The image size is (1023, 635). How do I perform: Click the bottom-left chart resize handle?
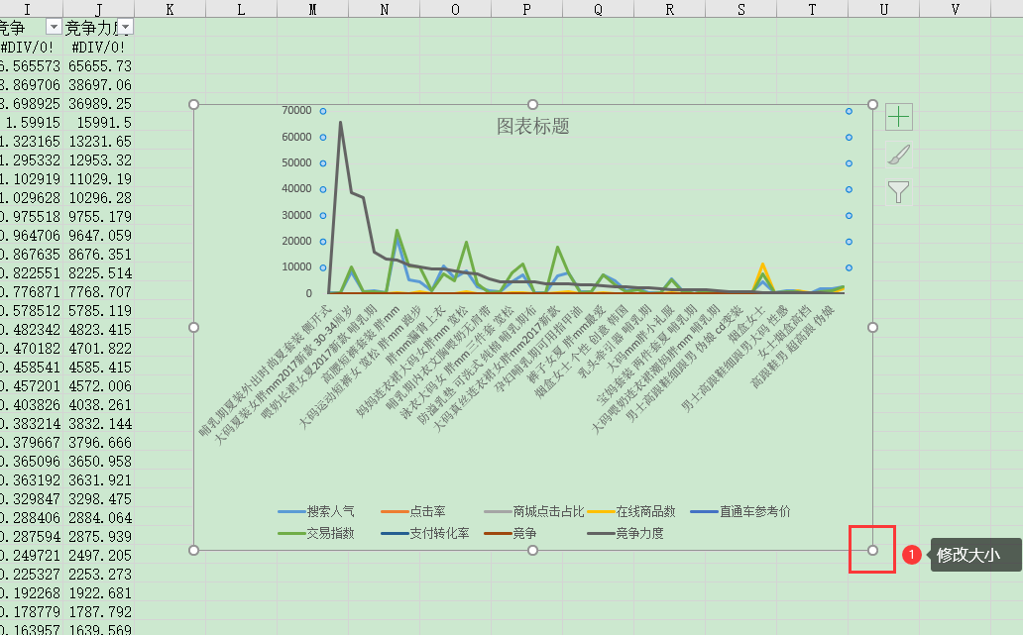193,550
